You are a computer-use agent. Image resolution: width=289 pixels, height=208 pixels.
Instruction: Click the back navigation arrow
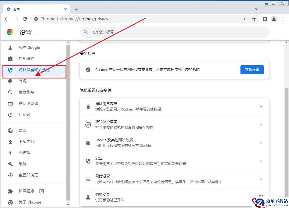7,19
